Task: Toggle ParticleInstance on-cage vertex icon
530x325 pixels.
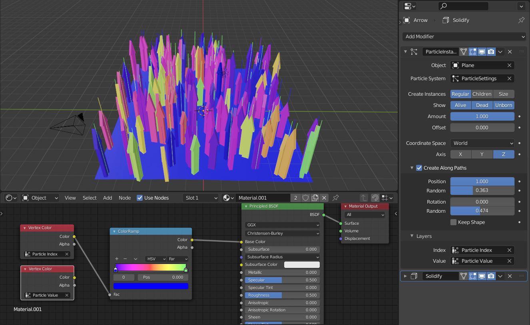Action: [x=464, y=52]
